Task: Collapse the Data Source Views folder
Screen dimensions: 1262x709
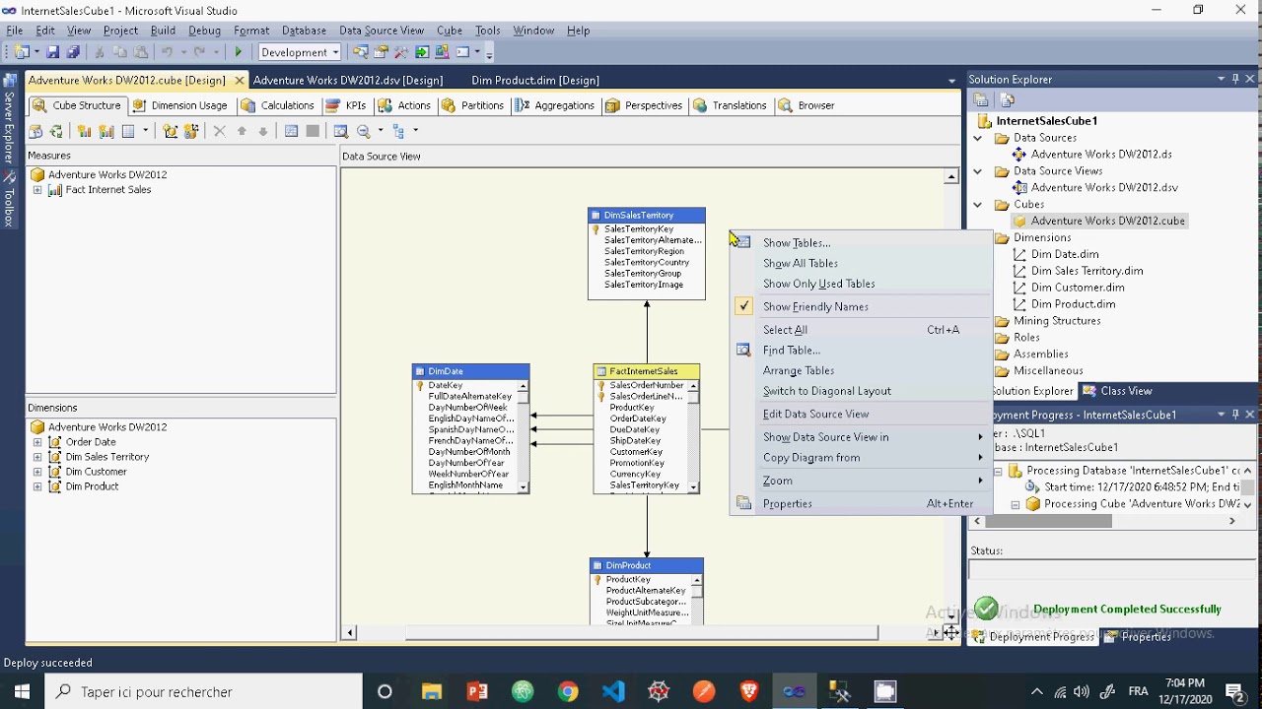Action: click(x=978, y=171)
